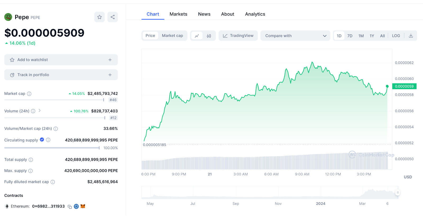The width and height of the screenshot is (423, 216).
Task: Click the #46 market cap rank badge
Action: [113, 100]
